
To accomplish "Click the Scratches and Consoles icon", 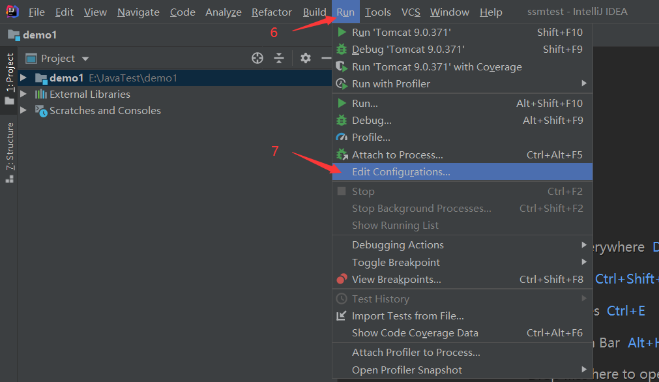I will [x=41, y=111].
